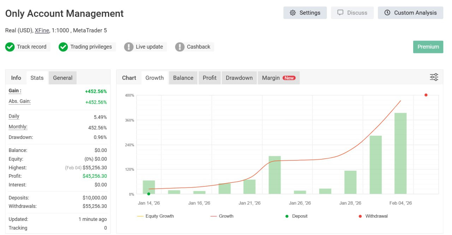The width and height of the screenshot is (452, 235).
Task: Open the Margin tab marked New
Action: (278, 78)
